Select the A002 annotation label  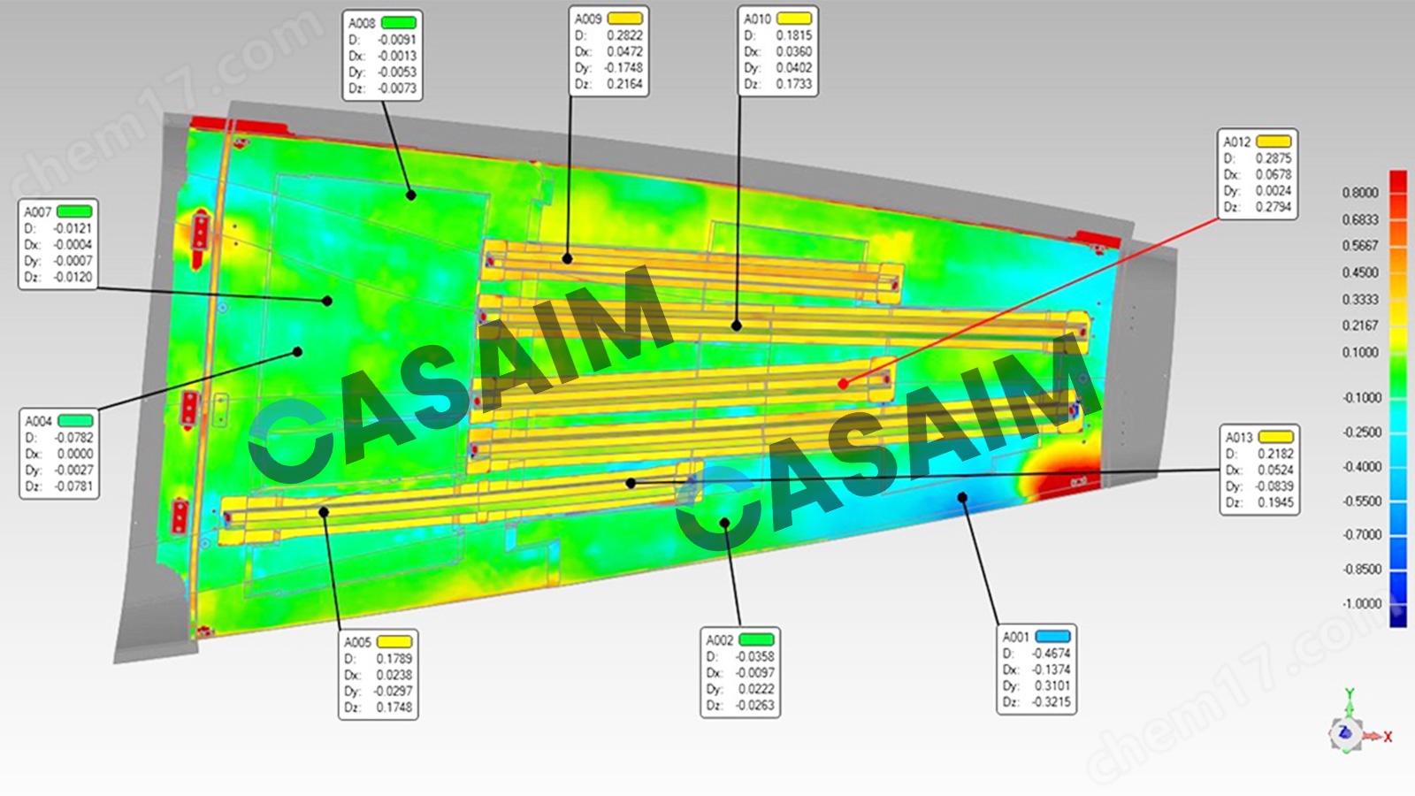[x=720, y=639]
